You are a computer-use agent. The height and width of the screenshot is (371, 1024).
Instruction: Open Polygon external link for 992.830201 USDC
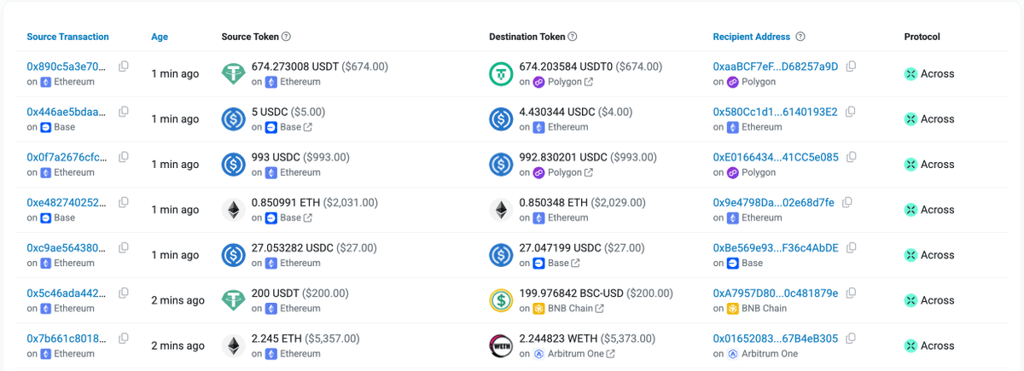point(589,172)
